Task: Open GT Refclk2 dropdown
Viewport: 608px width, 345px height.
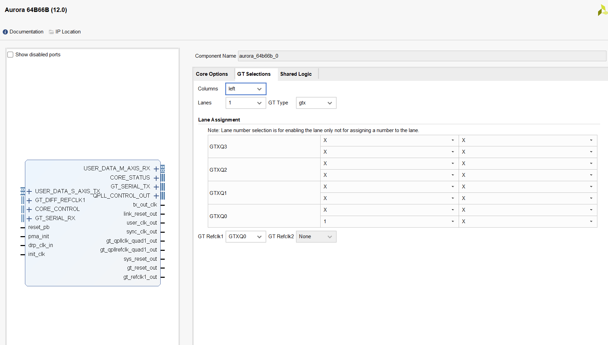Action: click(316, 236)
